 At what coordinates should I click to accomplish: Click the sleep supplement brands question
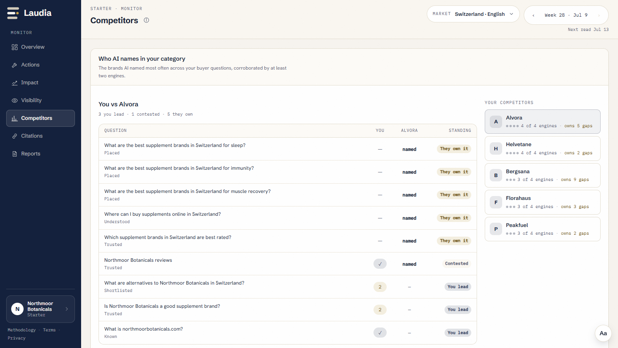175,145
